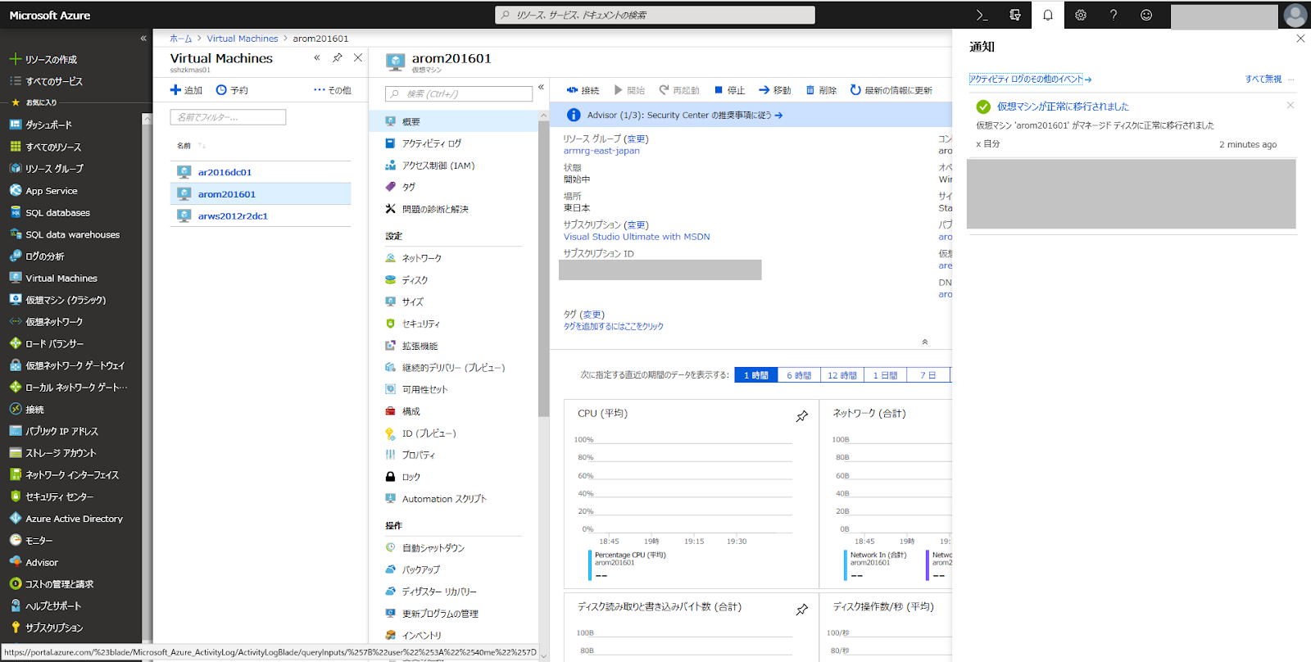The width and height of the screenshot is (1311, 662).
Task: Select the 1 時間 time range
Action: tap(755, 375)
